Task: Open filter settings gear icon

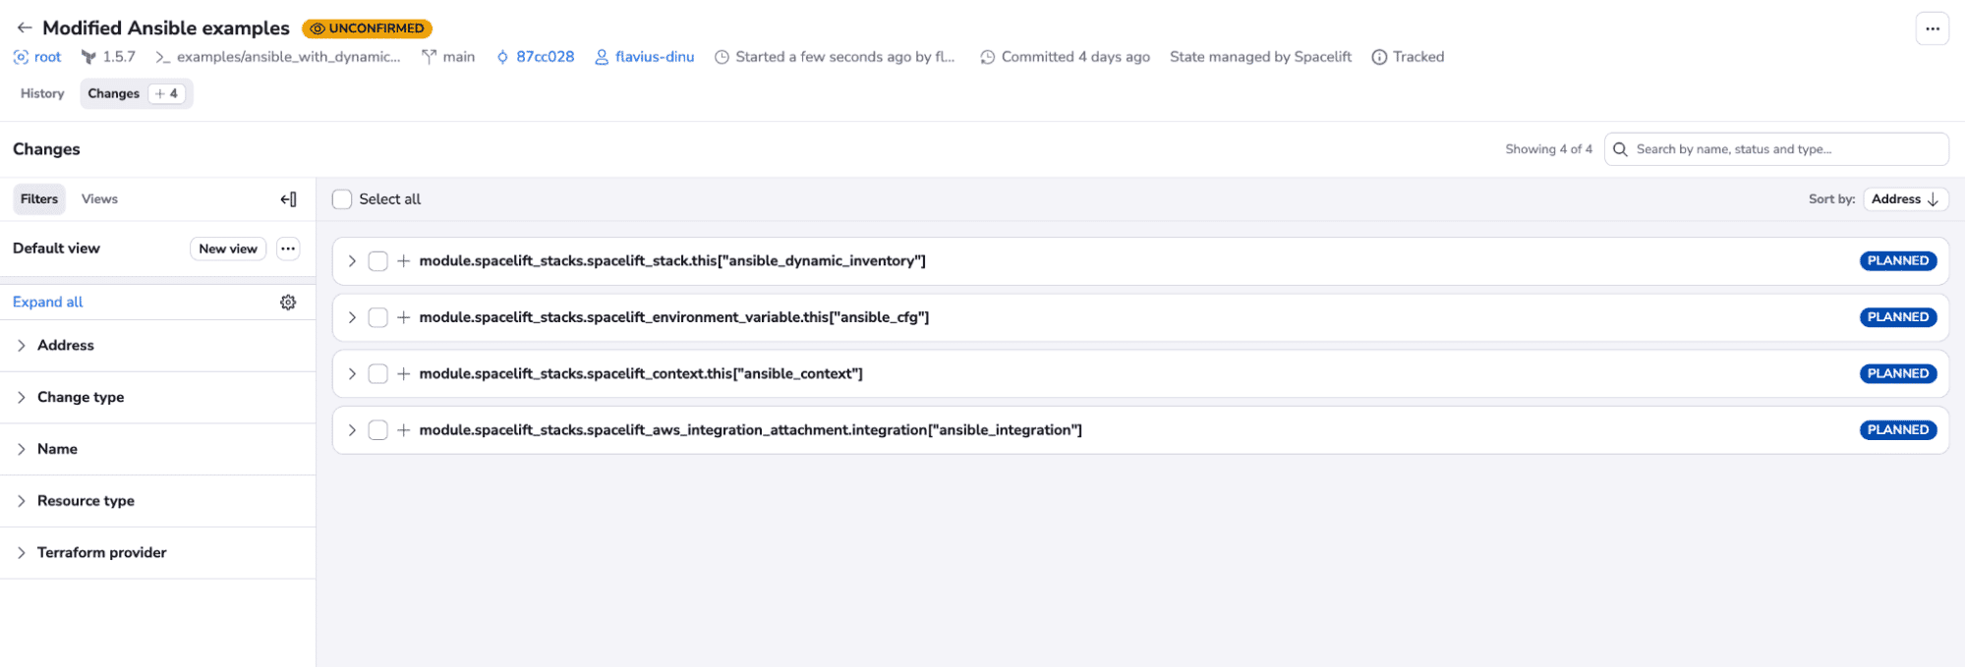Action: click(288, 303)
